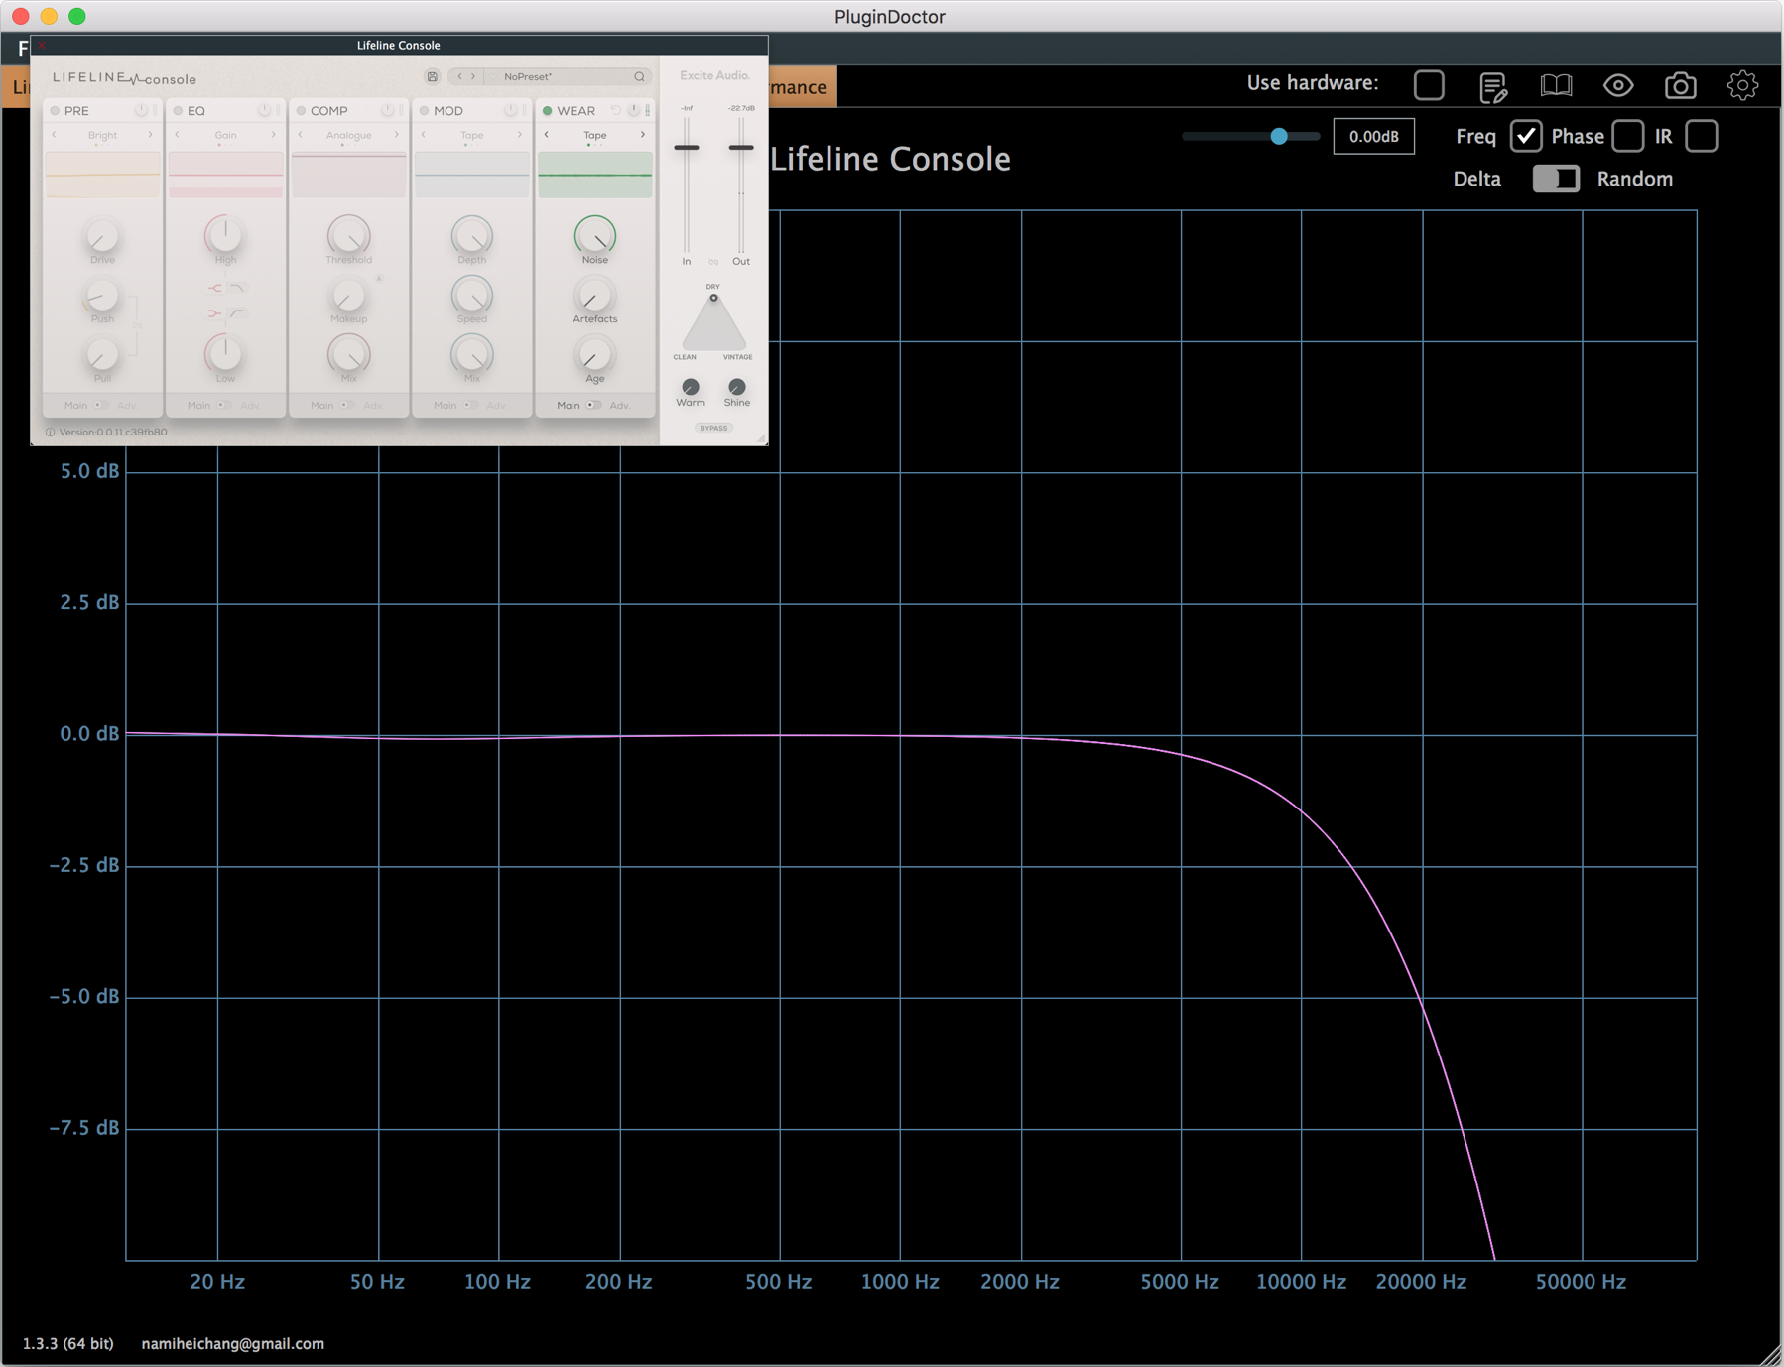Switch PRE module Main/Adv. toggle

(x=100, y=405)
